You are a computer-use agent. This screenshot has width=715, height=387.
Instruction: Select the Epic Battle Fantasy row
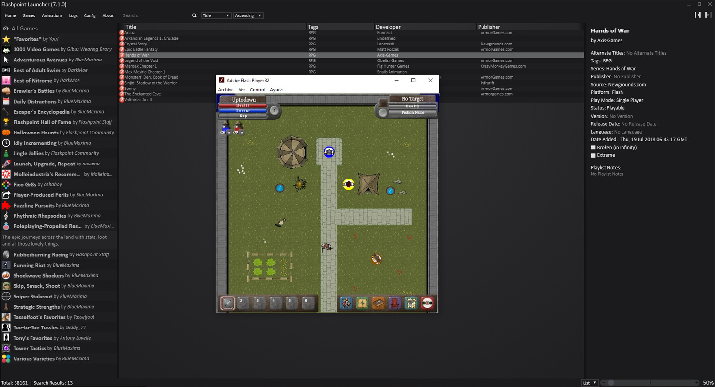point(352,49)
